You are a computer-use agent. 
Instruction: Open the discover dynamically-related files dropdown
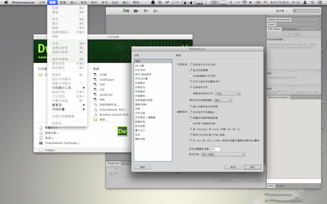point(228,94)
